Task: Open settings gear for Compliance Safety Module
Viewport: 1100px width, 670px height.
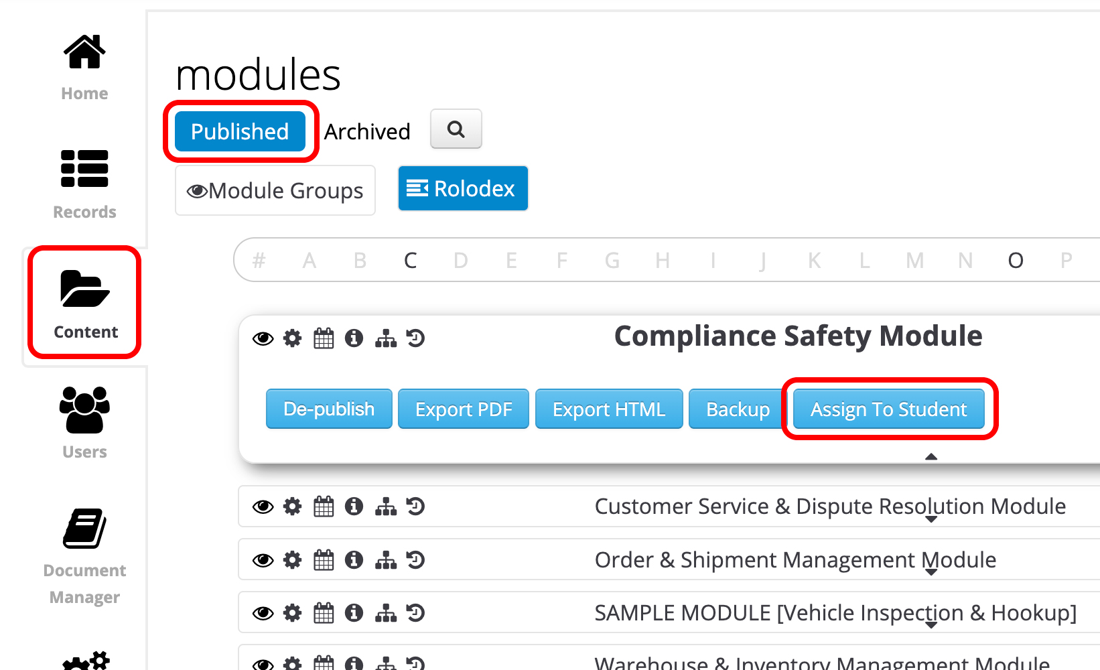Action: pyautogui.click(x=293, y=338)
